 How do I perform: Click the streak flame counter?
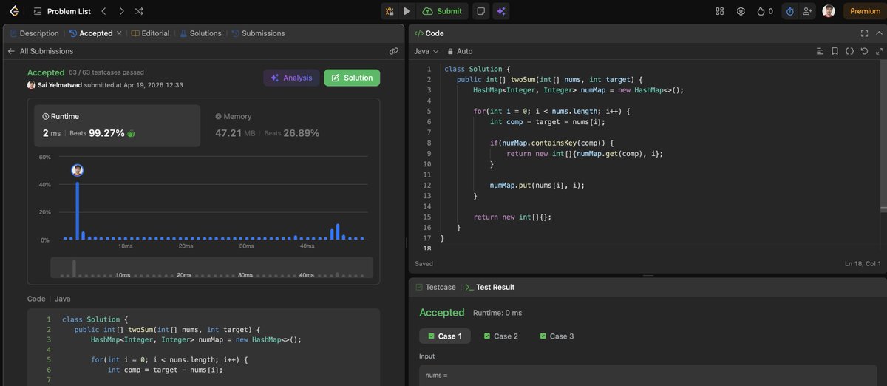[x=765, y=11]
